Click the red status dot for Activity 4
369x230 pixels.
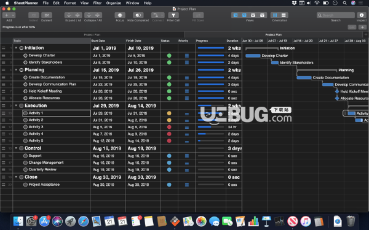169,134
